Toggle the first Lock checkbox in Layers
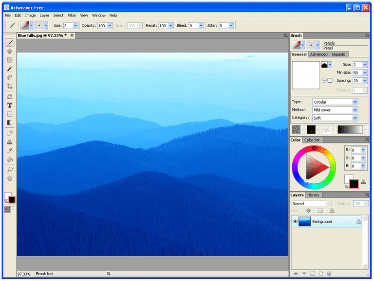374x281 pixels. click(x=303, y=211)
